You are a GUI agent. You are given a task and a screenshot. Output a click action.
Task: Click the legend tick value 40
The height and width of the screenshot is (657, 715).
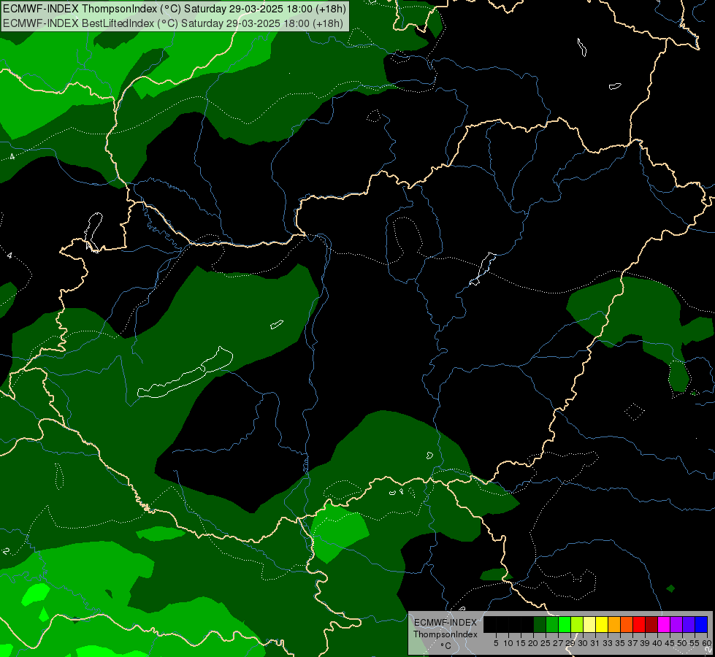[657, 643]
